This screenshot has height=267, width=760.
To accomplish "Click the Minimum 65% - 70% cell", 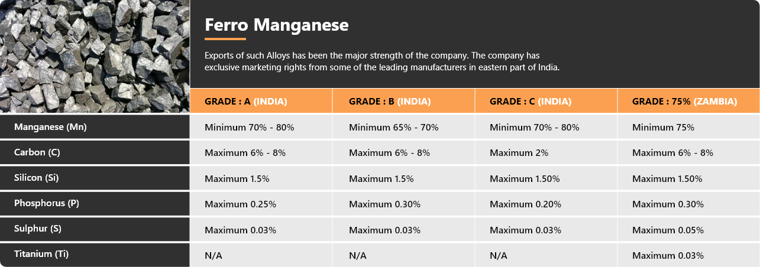I will [403, 127].
